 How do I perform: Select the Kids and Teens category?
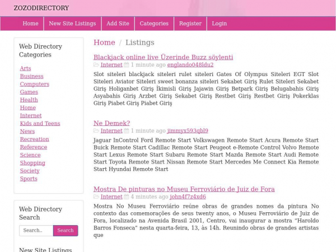pyautogui.click(x=40, y=123)
